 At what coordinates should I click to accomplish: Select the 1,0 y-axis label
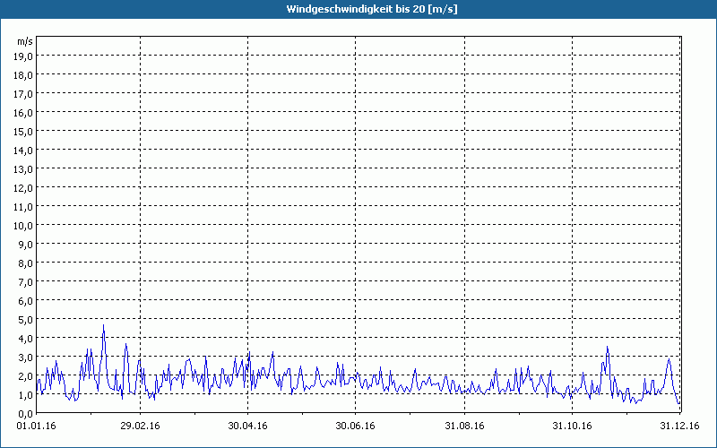pyautogui.click(x=26, y=395)
